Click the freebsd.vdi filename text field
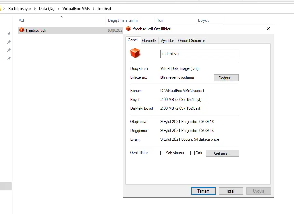294x214 pixels. (x=200, y=54)
